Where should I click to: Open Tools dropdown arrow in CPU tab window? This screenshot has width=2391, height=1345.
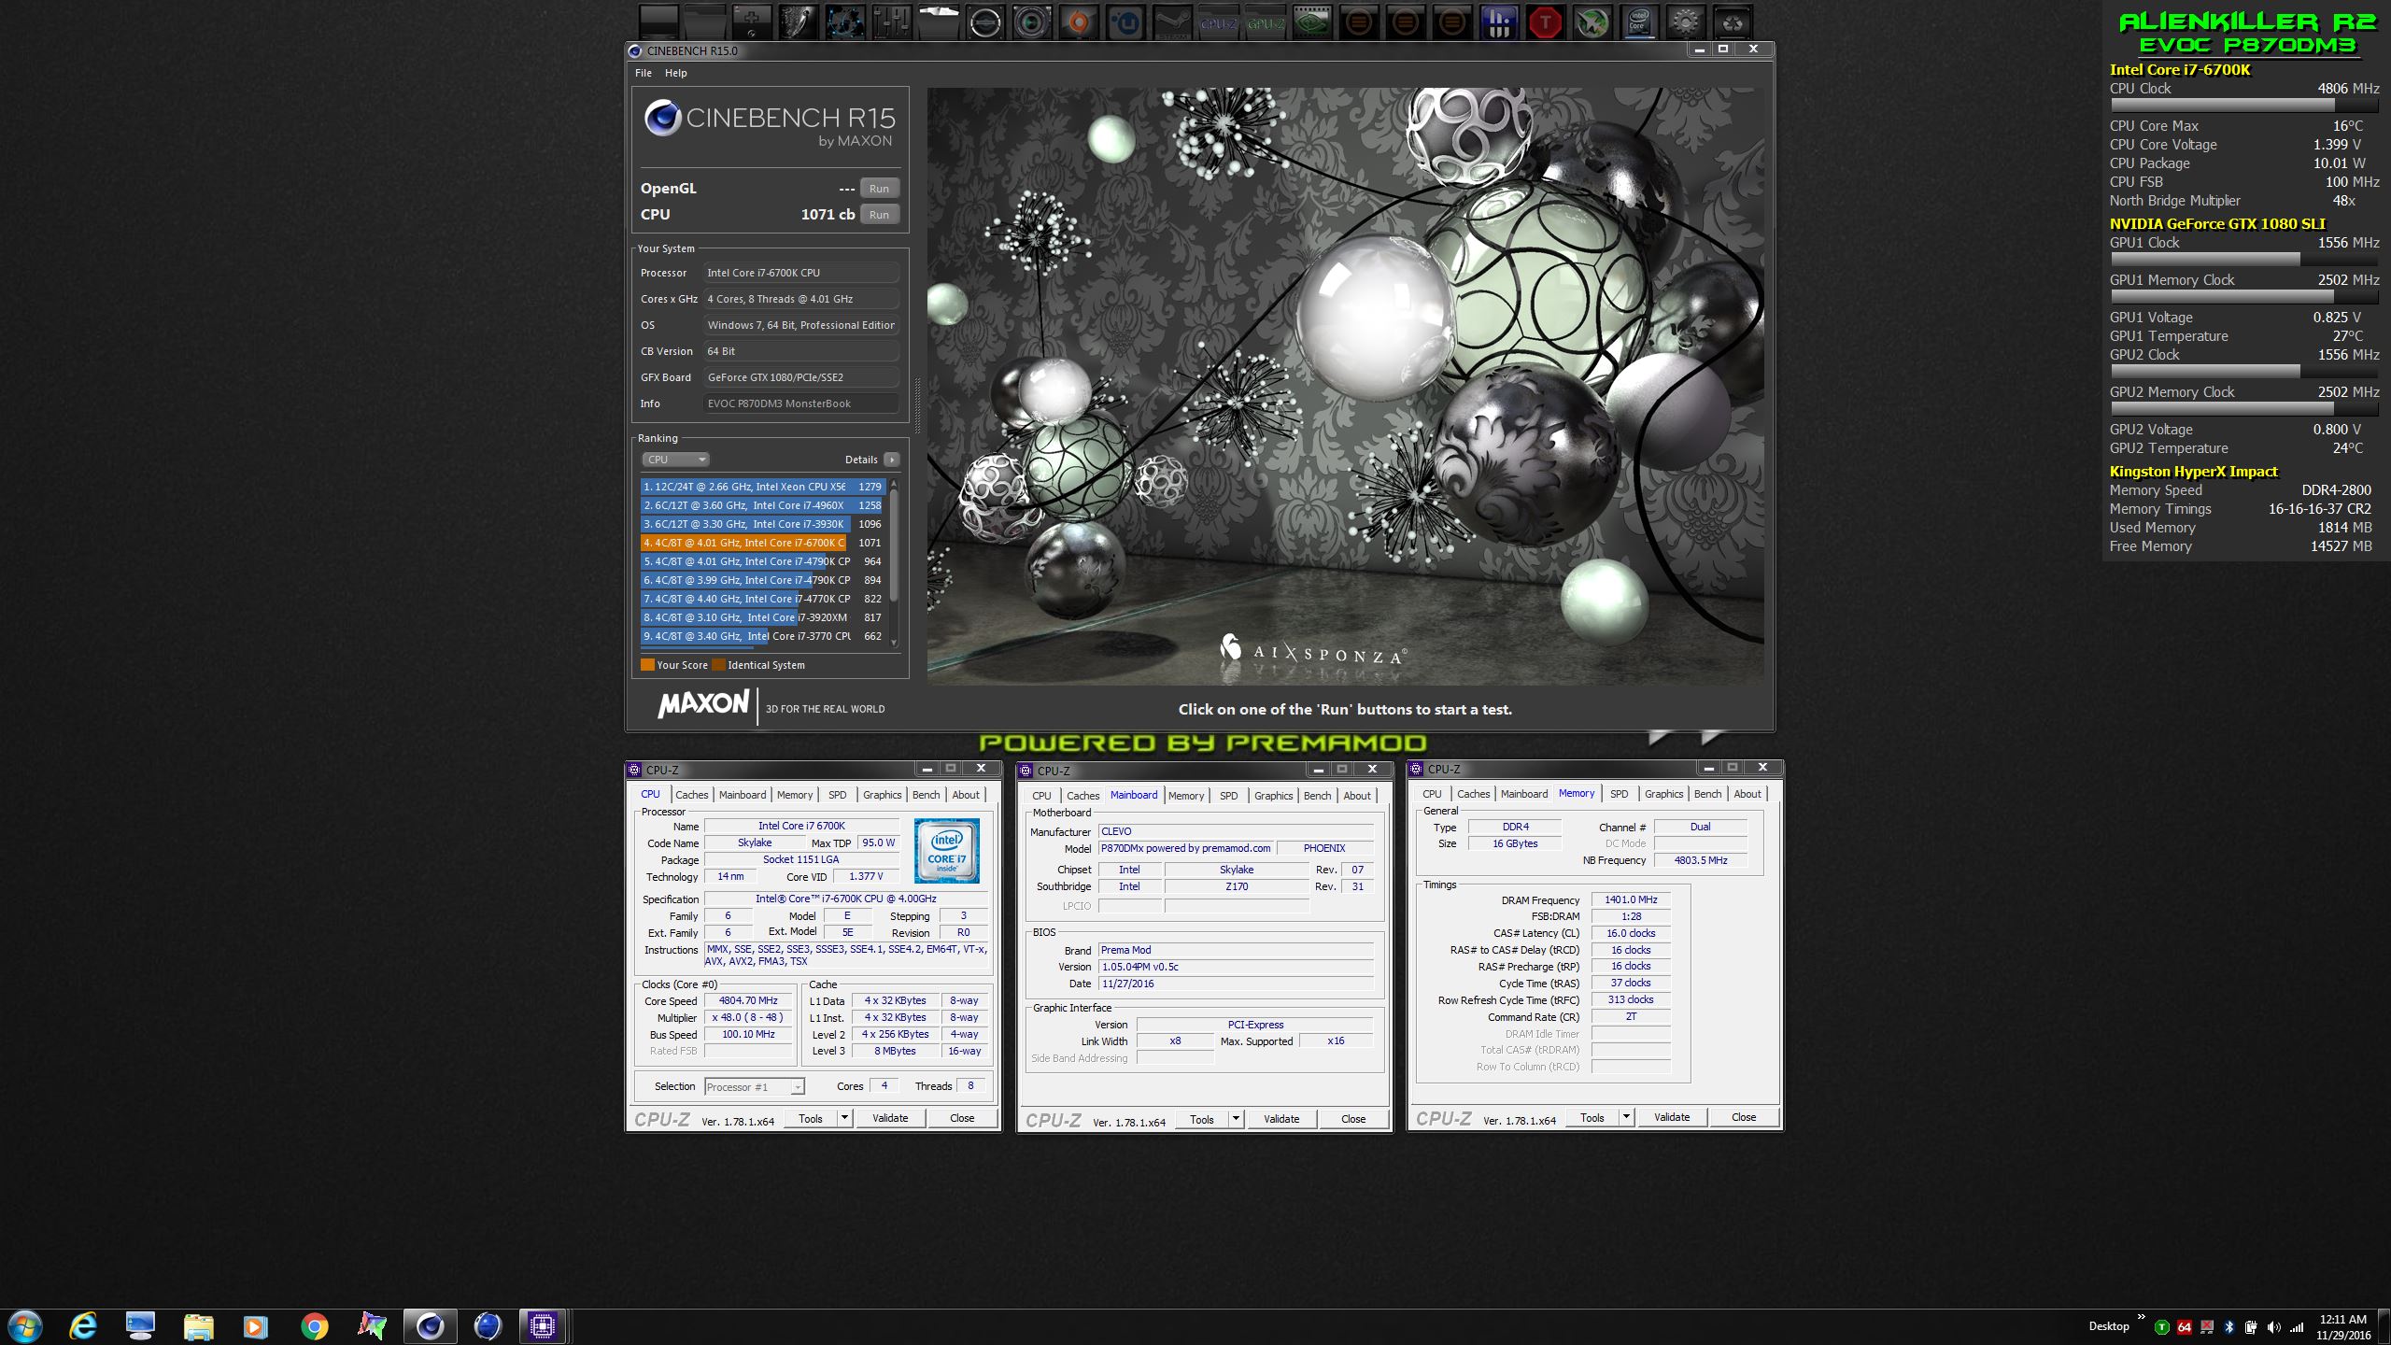844,1118
